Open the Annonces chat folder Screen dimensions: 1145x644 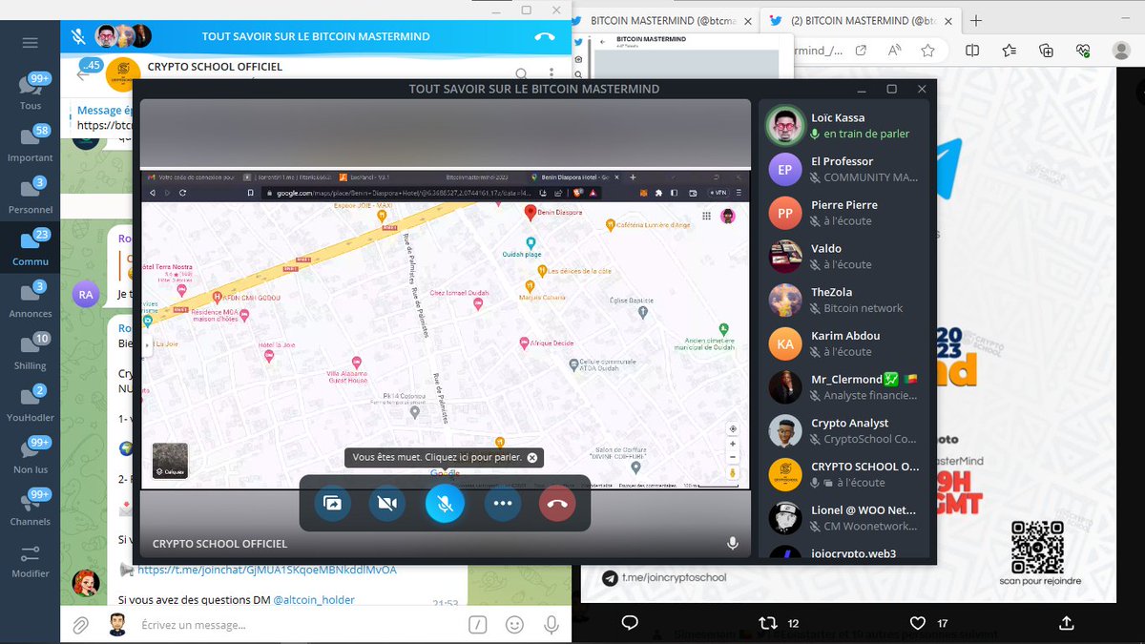tap(31, 299)
